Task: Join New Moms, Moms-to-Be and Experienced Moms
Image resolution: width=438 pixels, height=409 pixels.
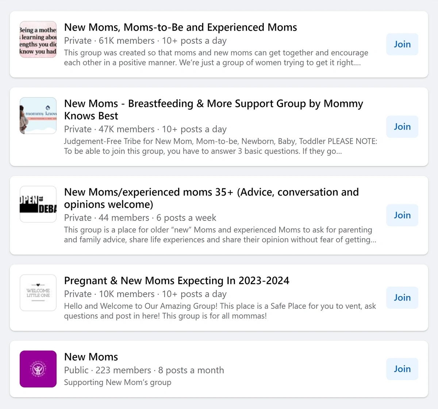Action: point(402,45)
